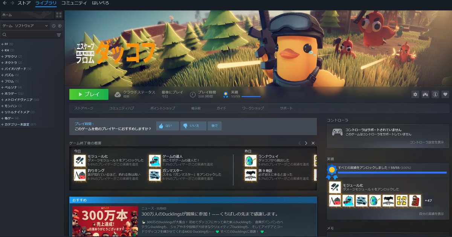Open the コミュニティハブ tab
The width and height of the screenshot is (452, 237).
coord(121,108)
